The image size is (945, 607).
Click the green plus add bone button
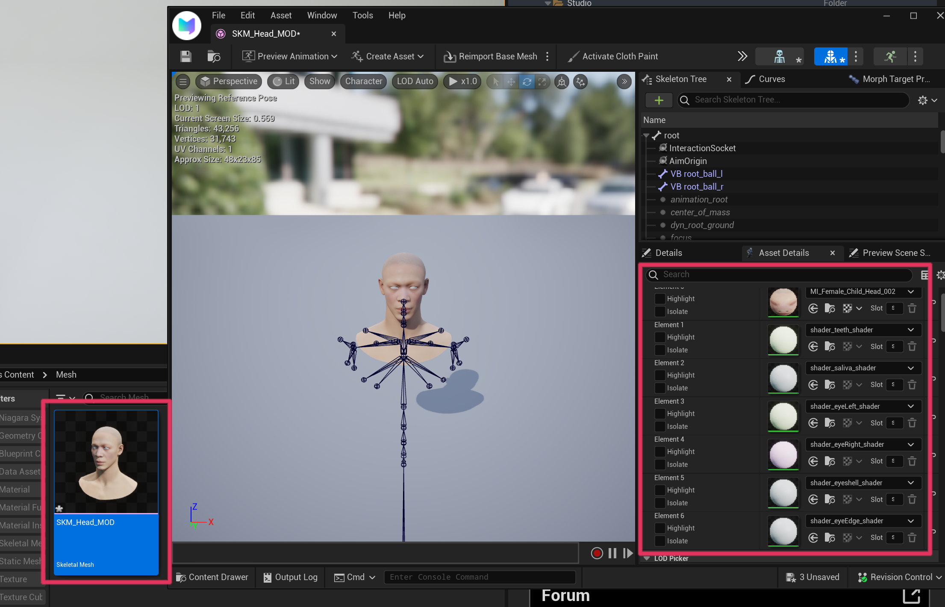click(x=659, y=100)
